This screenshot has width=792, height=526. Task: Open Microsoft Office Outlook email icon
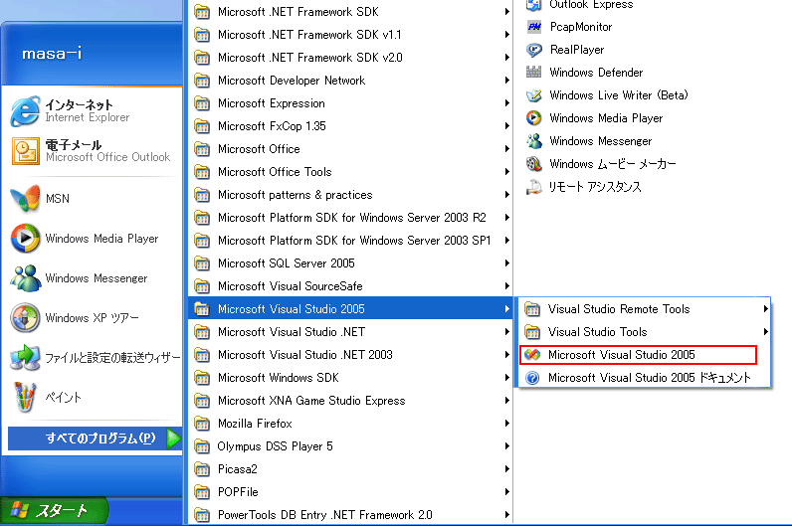tap(25, 151)
